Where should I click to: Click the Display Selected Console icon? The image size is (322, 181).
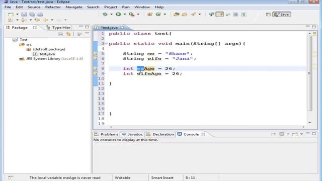coord(282,134)
